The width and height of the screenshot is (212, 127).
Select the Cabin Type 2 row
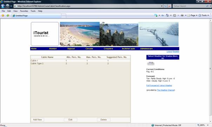[80, 63]
